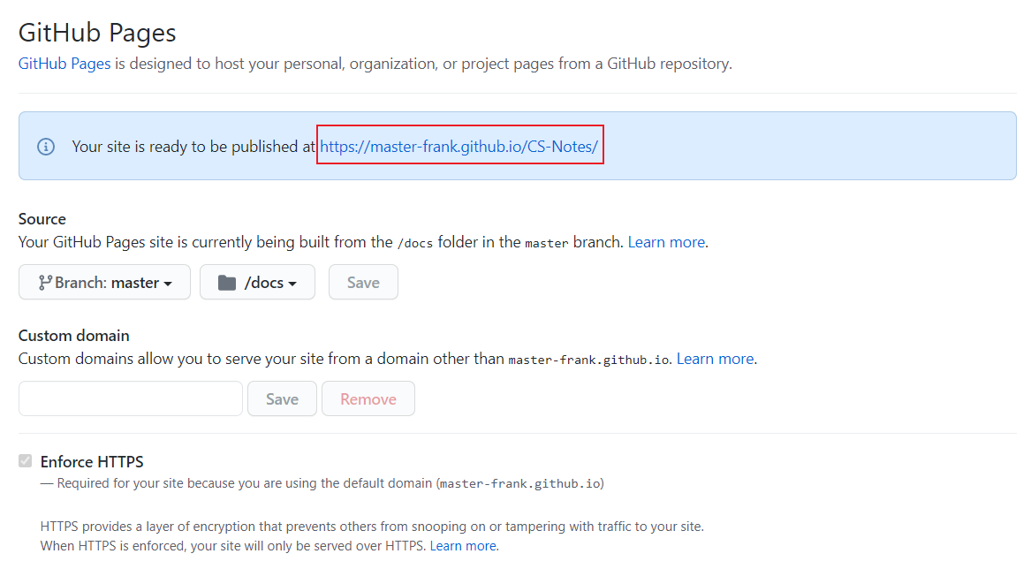Click the Custom domain section heading
1031x584 pixels.
(73, 336)
